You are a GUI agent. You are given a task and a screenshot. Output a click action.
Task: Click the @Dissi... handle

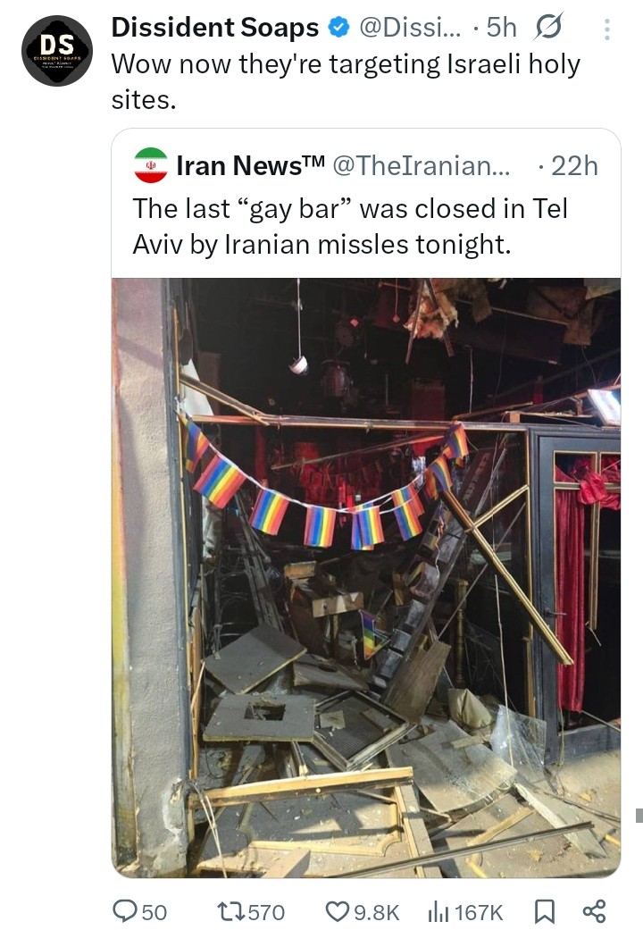coord(410,28)
